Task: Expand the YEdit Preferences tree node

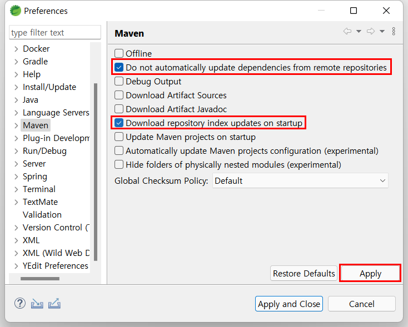Action: click(16, 266)
